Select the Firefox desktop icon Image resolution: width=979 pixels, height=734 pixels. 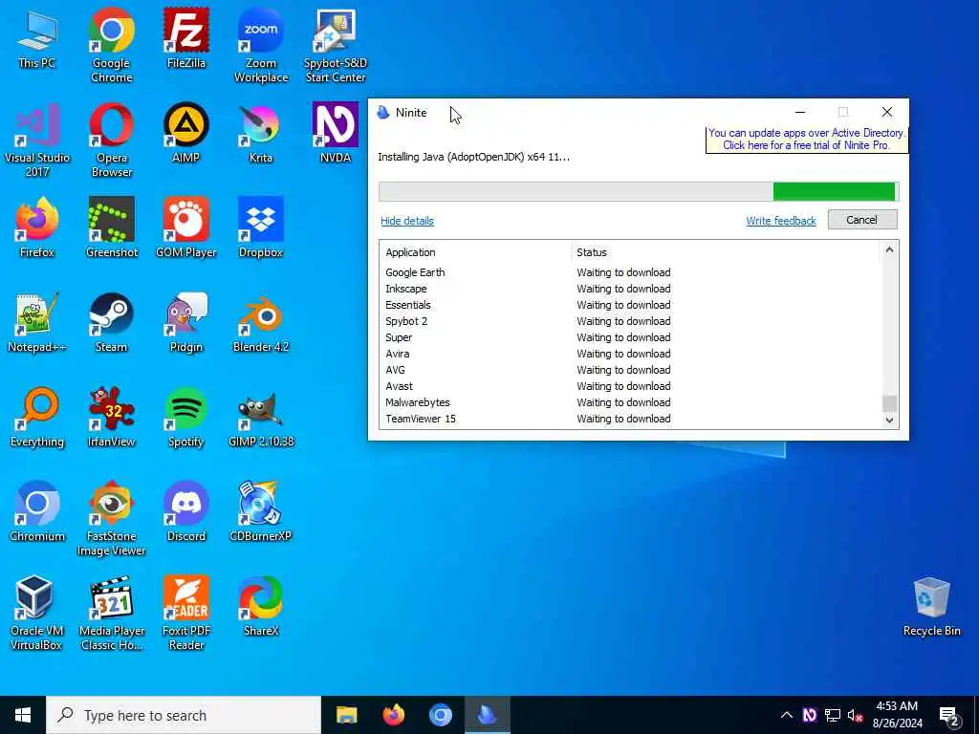(x=37, y=227)
